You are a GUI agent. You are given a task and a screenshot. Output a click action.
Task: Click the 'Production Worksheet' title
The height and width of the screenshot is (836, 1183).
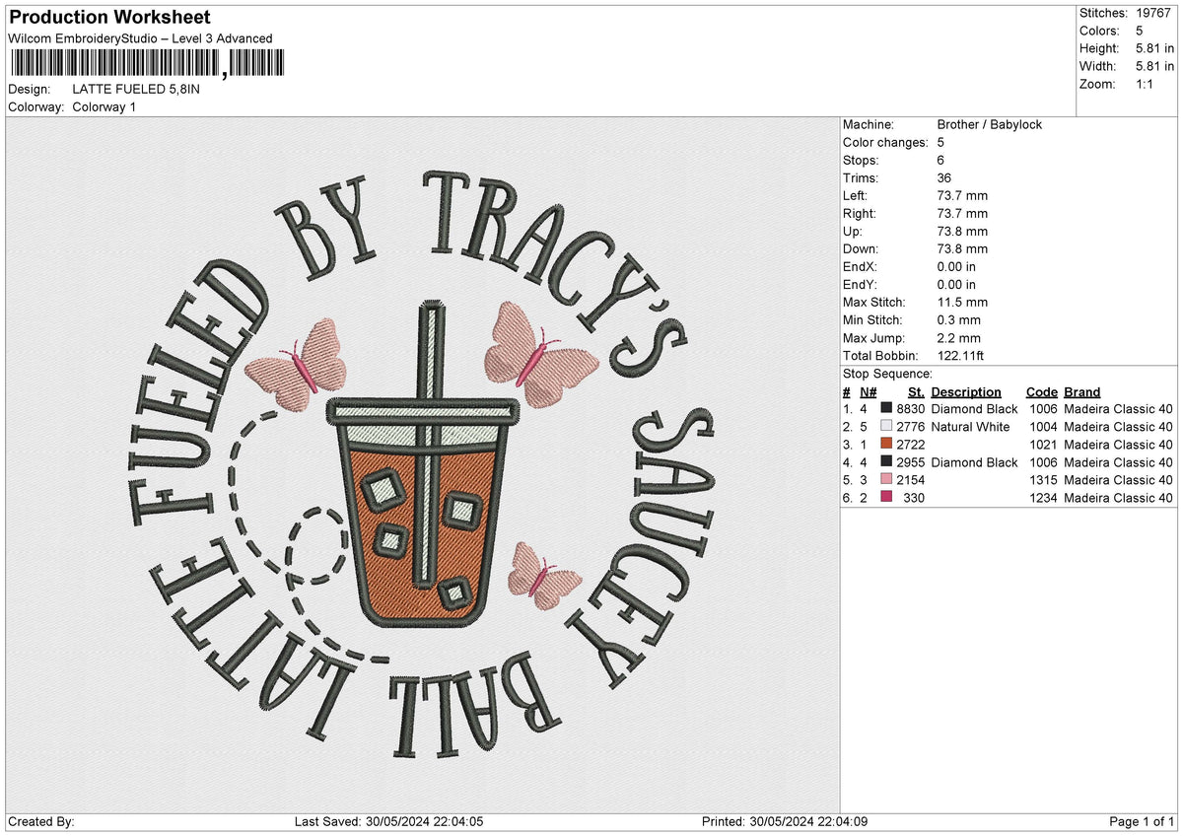click(109, 18)
